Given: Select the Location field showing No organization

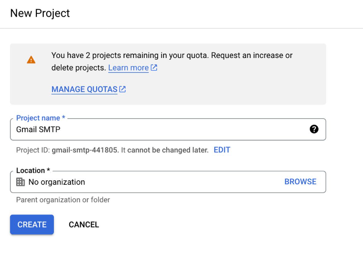Looking at the screenshot, I should (135, 182).
